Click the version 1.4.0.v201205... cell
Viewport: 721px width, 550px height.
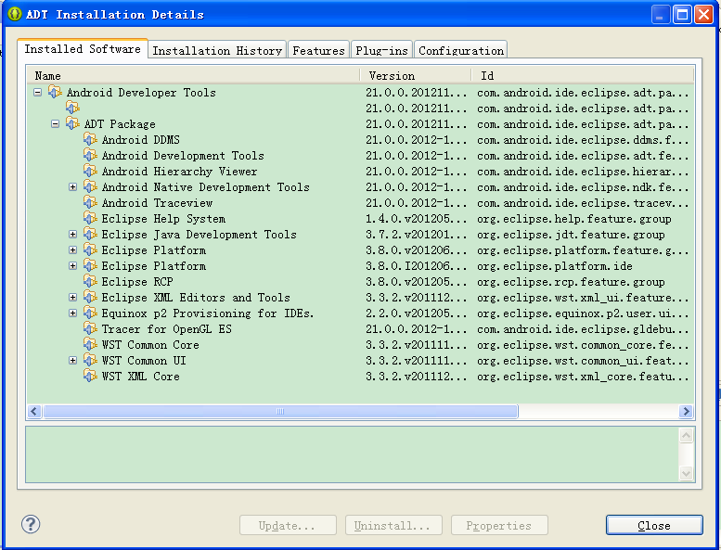pos(416,219)
